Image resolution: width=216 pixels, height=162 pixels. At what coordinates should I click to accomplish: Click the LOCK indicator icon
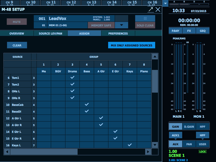click(202, 151)
